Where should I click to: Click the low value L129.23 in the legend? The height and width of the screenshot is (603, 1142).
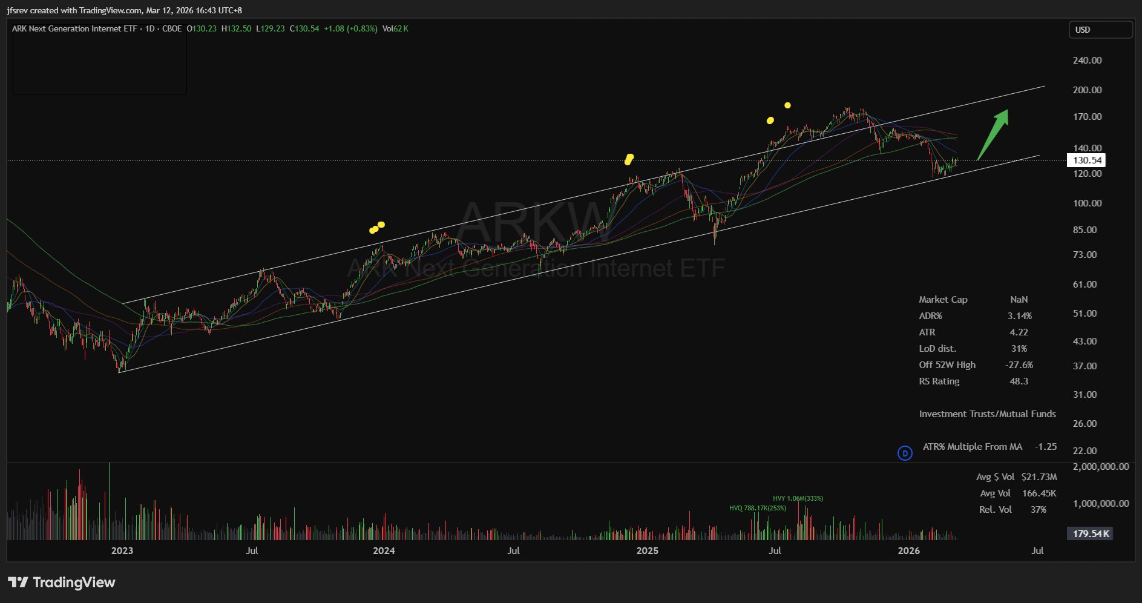click(271, 28)
